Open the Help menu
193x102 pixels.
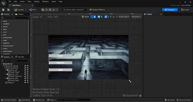click(60, 2)
